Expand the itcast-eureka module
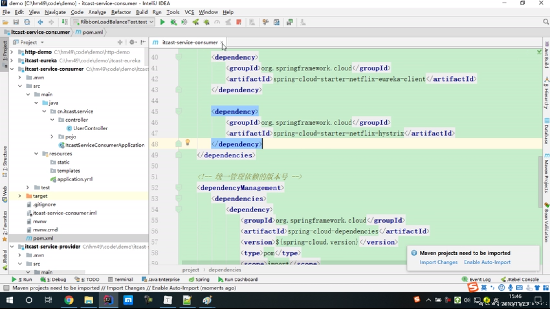The height and width of the screenshot is (309, 550). point(12,60)
